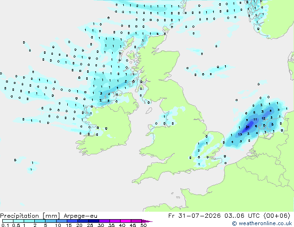Select the 2 mm legend color swatch
Viewport: 294px width, 227px height.
(40, 221)
